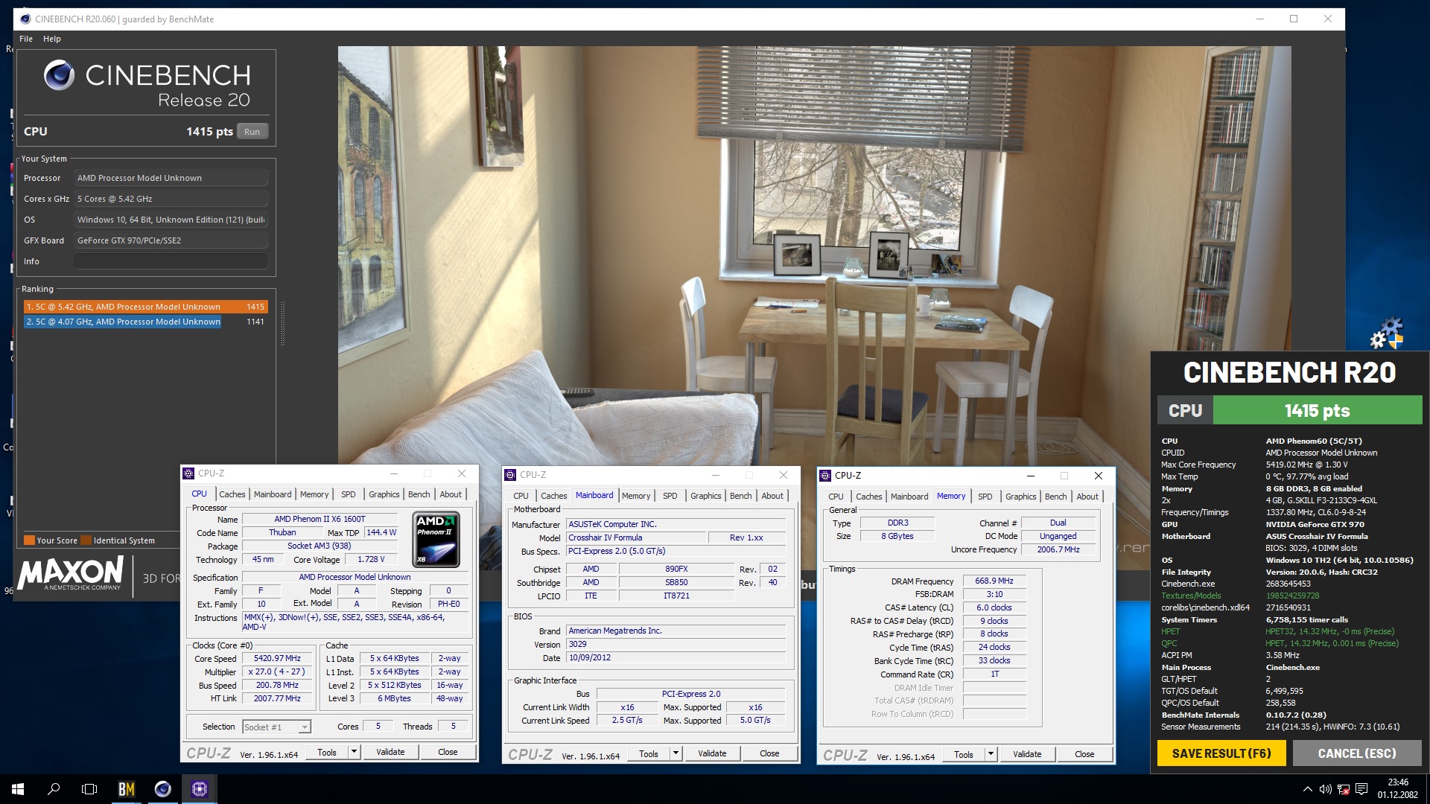Click MAXON logo in Cinebench
This screenshot has height=804, width=1430.
point(71,574)
